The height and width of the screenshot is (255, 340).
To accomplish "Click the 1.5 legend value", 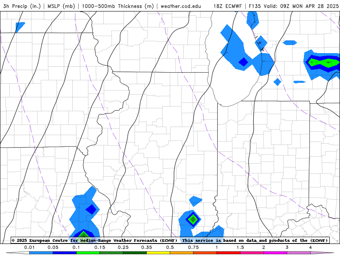I will pos(240,247).
